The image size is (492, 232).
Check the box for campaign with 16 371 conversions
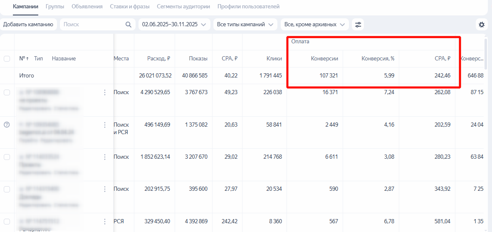click(x=7, y=92)
